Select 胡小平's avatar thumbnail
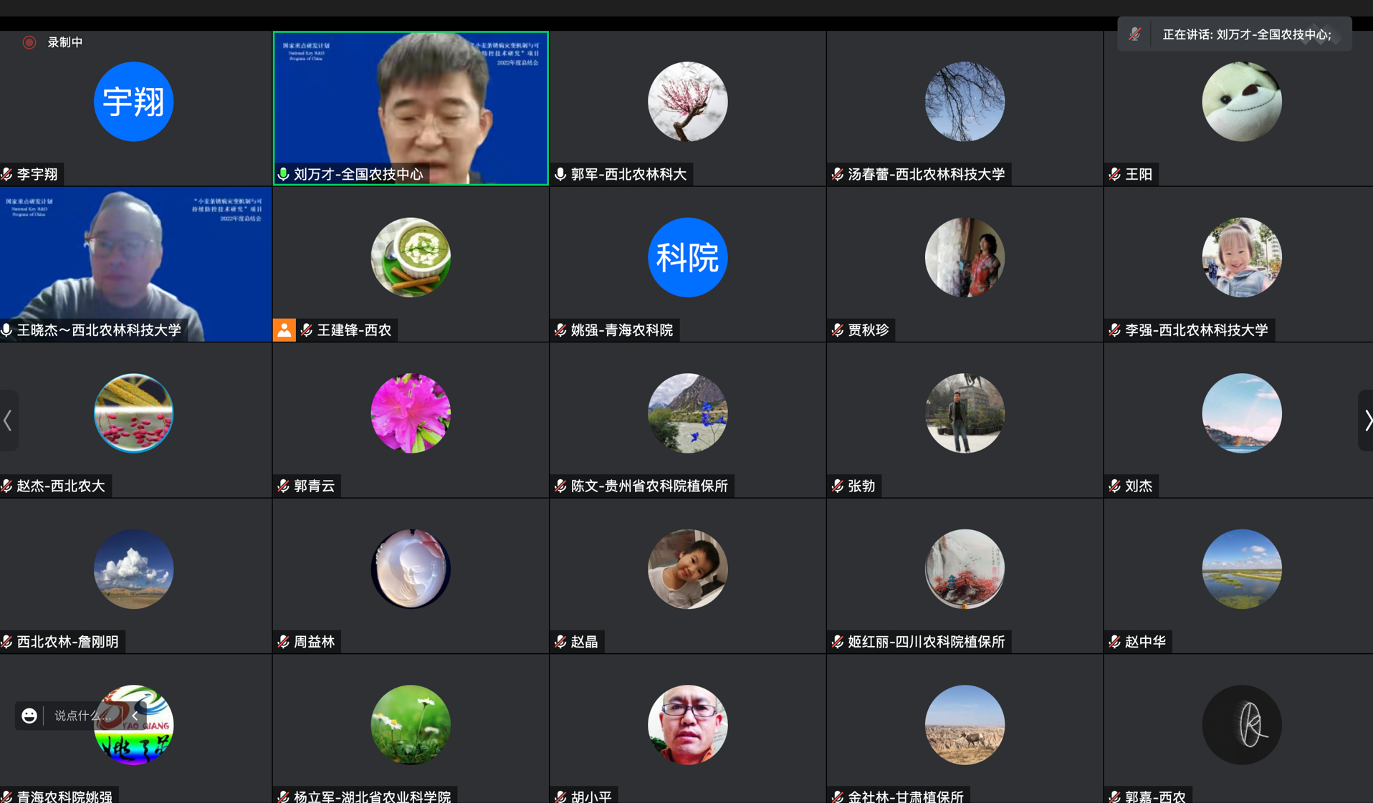 (687, 724)
